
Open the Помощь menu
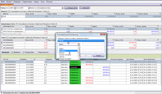[x=49, y=2]
